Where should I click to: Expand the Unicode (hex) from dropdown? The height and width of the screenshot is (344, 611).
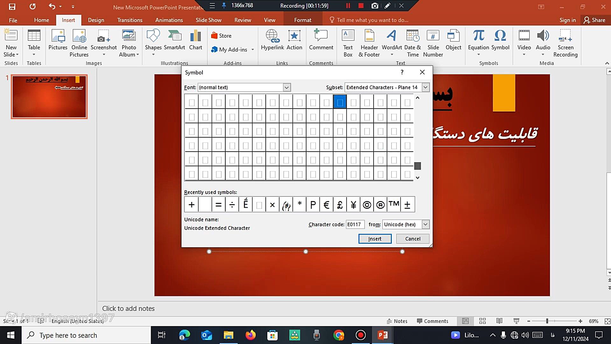point(425,224)
